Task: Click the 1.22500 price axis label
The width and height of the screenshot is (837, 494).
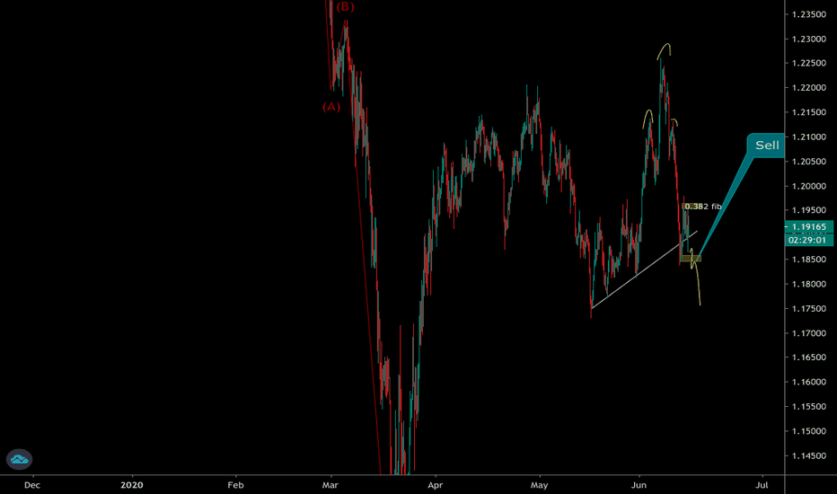Action: click(809, 63)
